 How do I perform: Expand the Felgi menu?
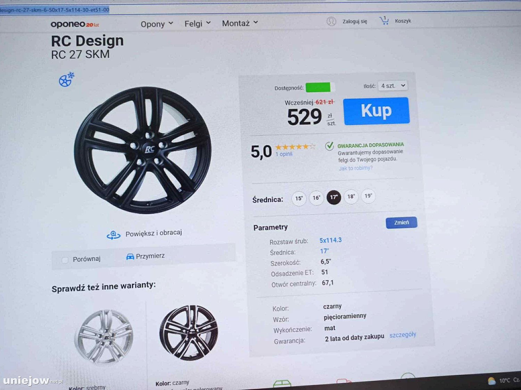pyautogui.click(x=197, y=24)
